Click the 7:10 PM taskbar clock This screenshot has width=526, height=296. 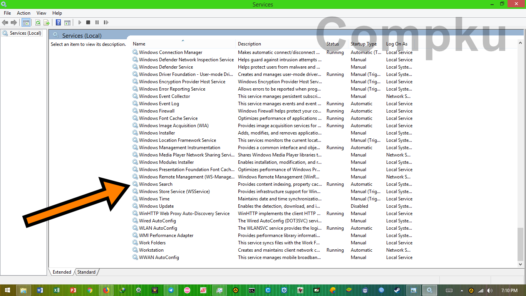tap(509, 291)
